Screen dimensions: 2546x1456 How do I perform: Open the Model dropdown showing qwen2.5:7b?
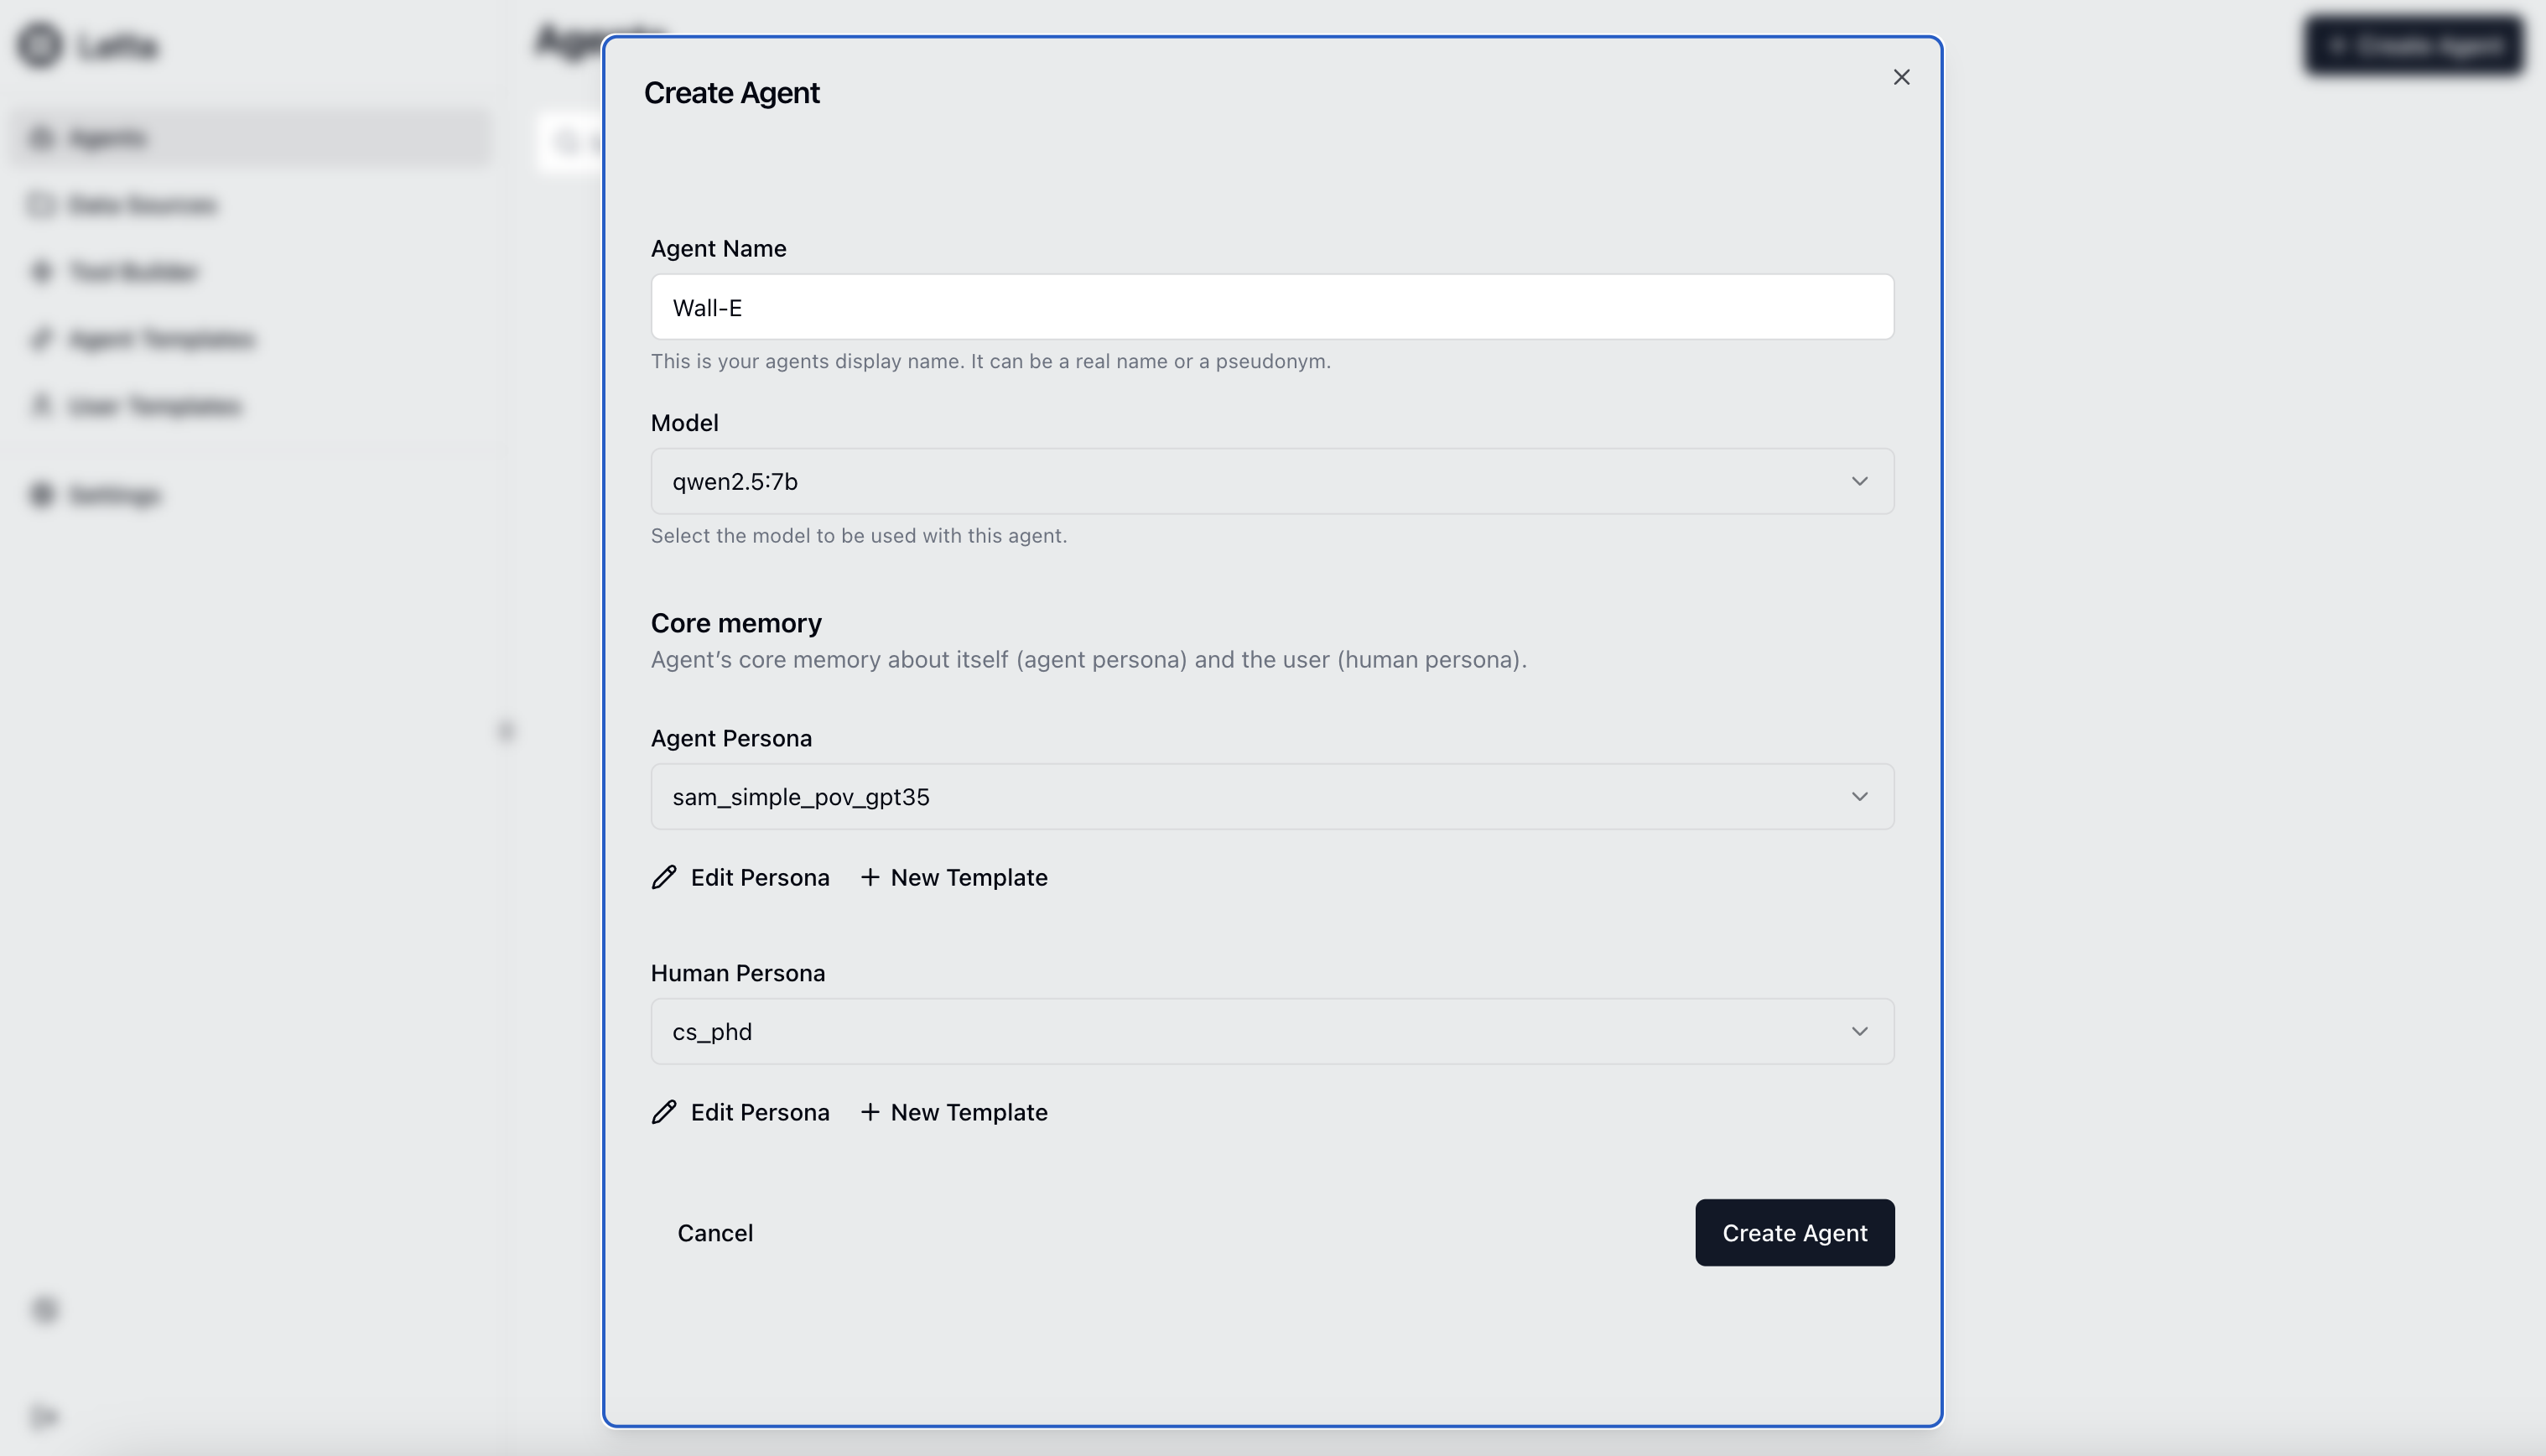point(1271,481)
